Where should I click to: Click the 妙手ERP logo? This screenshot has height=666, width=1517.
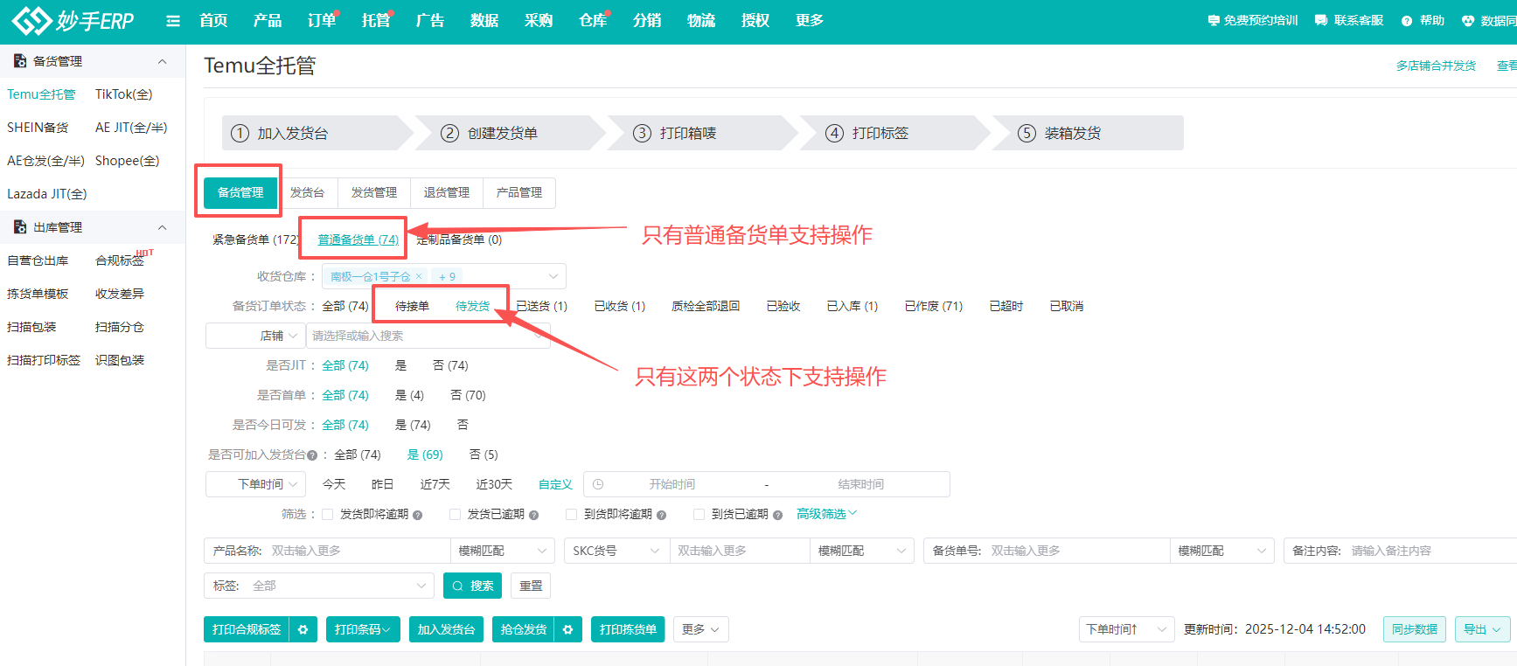[x=73, y=20]
